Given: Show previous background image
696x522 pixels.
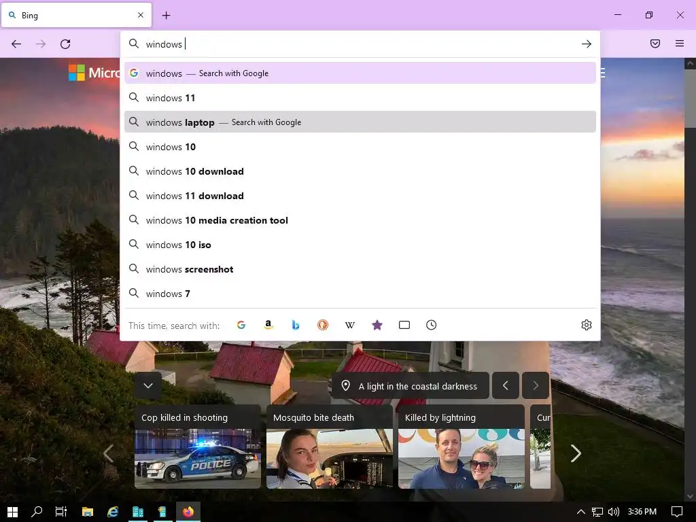Looking at the screenshot, I should (506, 385).
